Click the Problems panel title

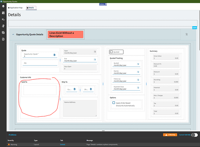coord(12,135)
